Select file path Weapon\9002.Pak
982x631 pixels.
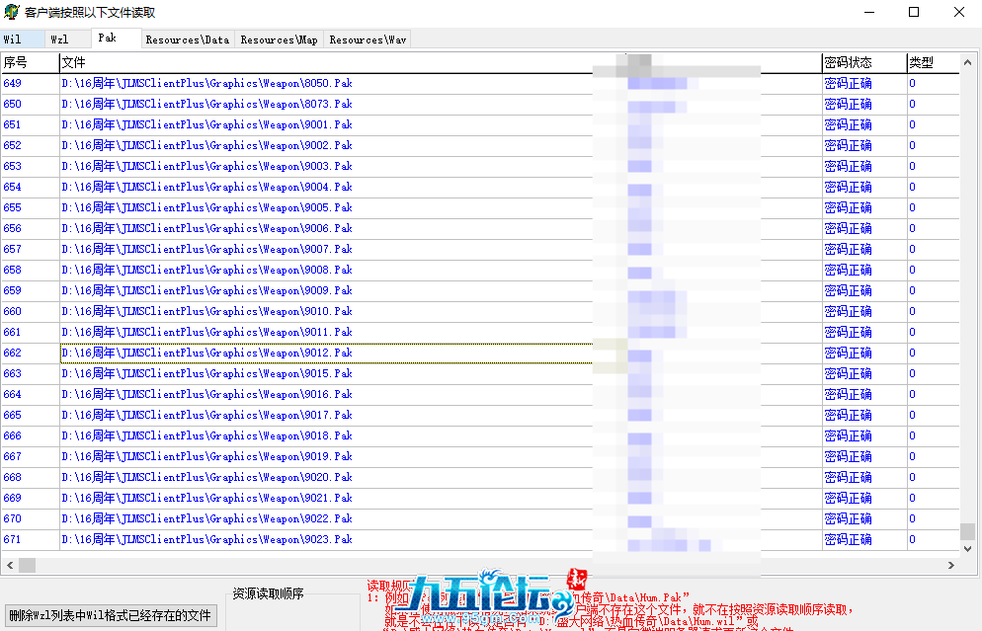click(206, 145)
